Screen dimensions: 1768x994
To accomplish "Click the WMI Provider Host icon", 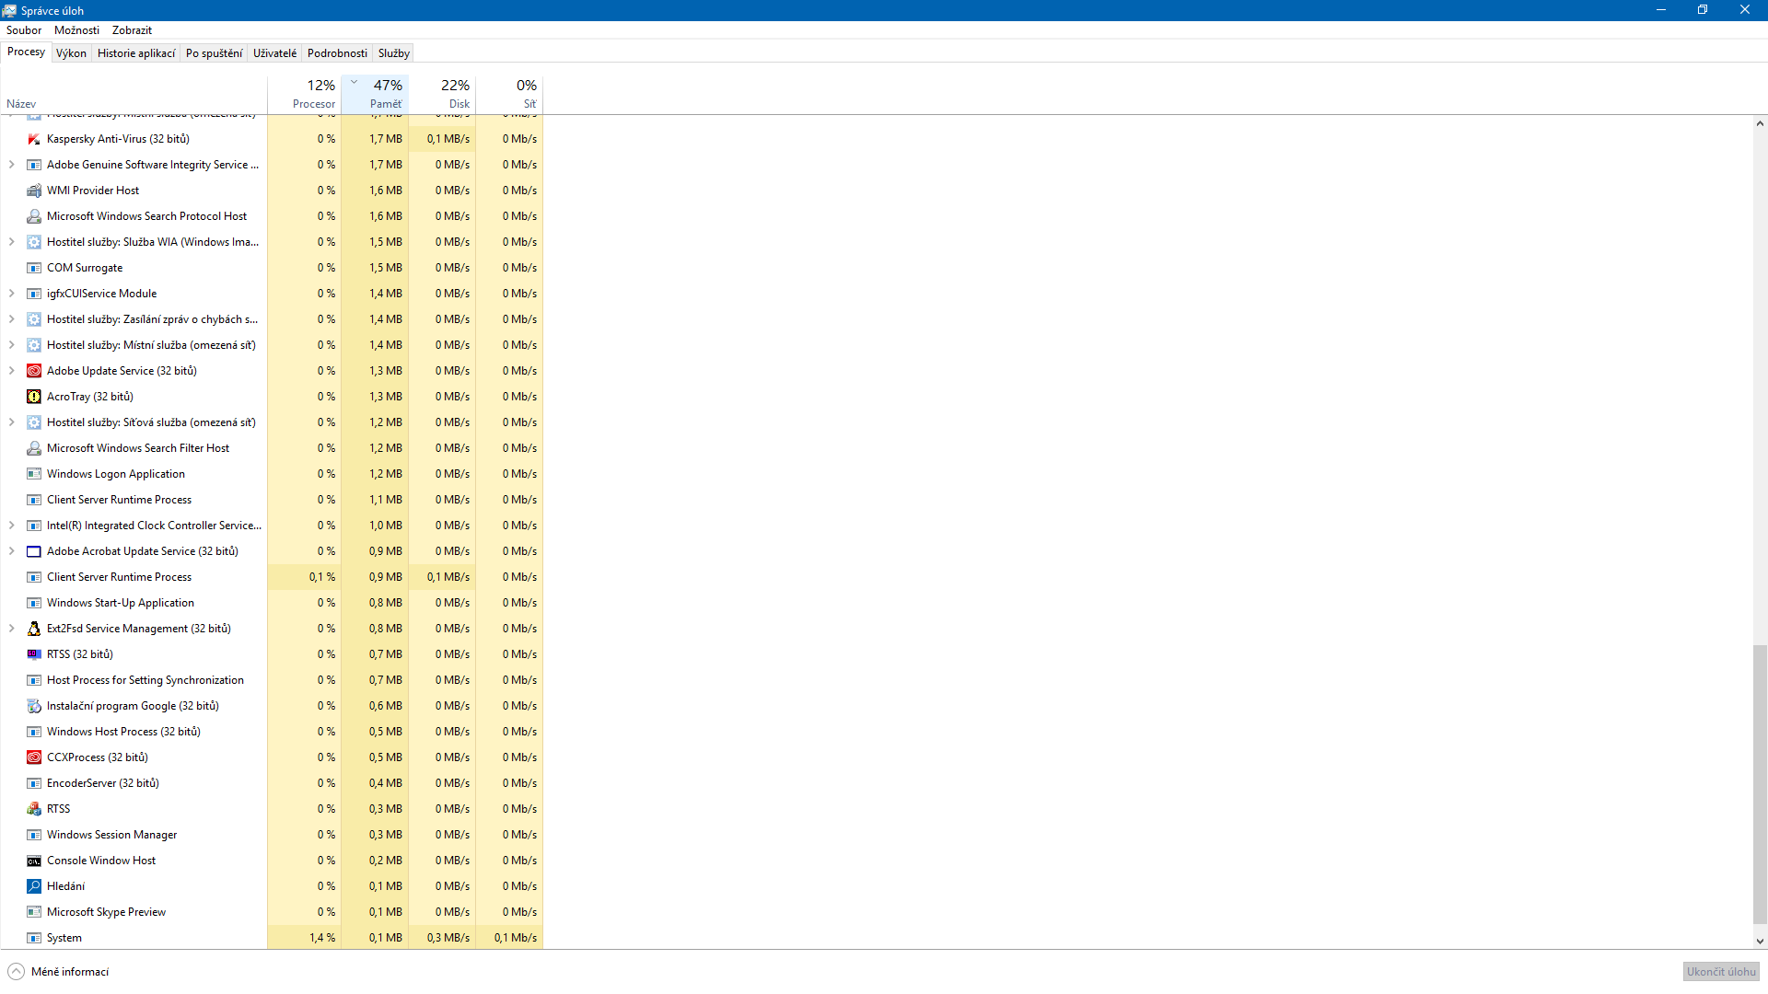I will coord(34,191).
